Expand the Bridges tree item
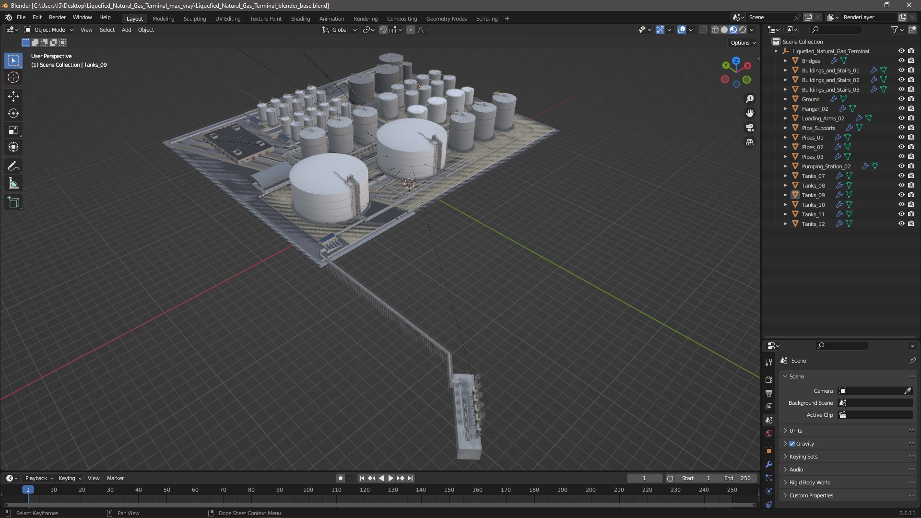Image resolution: width=921 pixels, height=518 pixels. coord(785,61)
